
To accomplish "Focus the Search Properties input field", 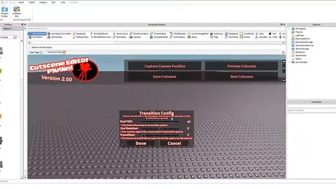I will (x=311, y=110).
